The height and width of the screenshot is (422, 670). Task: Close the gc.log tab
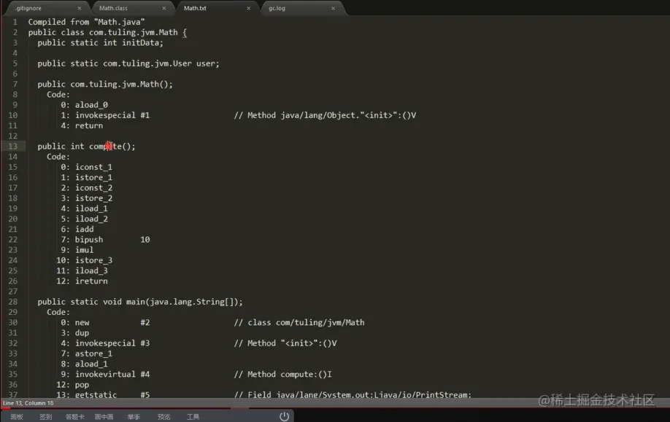click(334, 8)
